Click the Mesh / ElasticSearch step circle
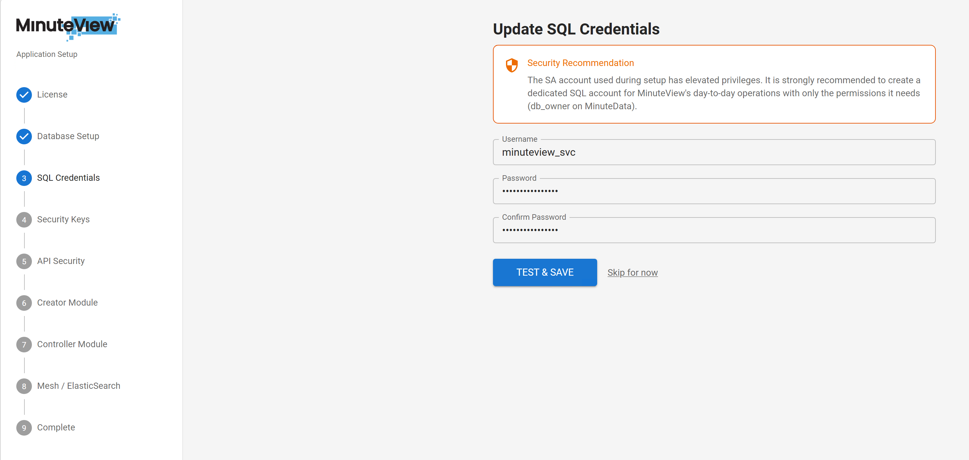 (x=24, y=386)
